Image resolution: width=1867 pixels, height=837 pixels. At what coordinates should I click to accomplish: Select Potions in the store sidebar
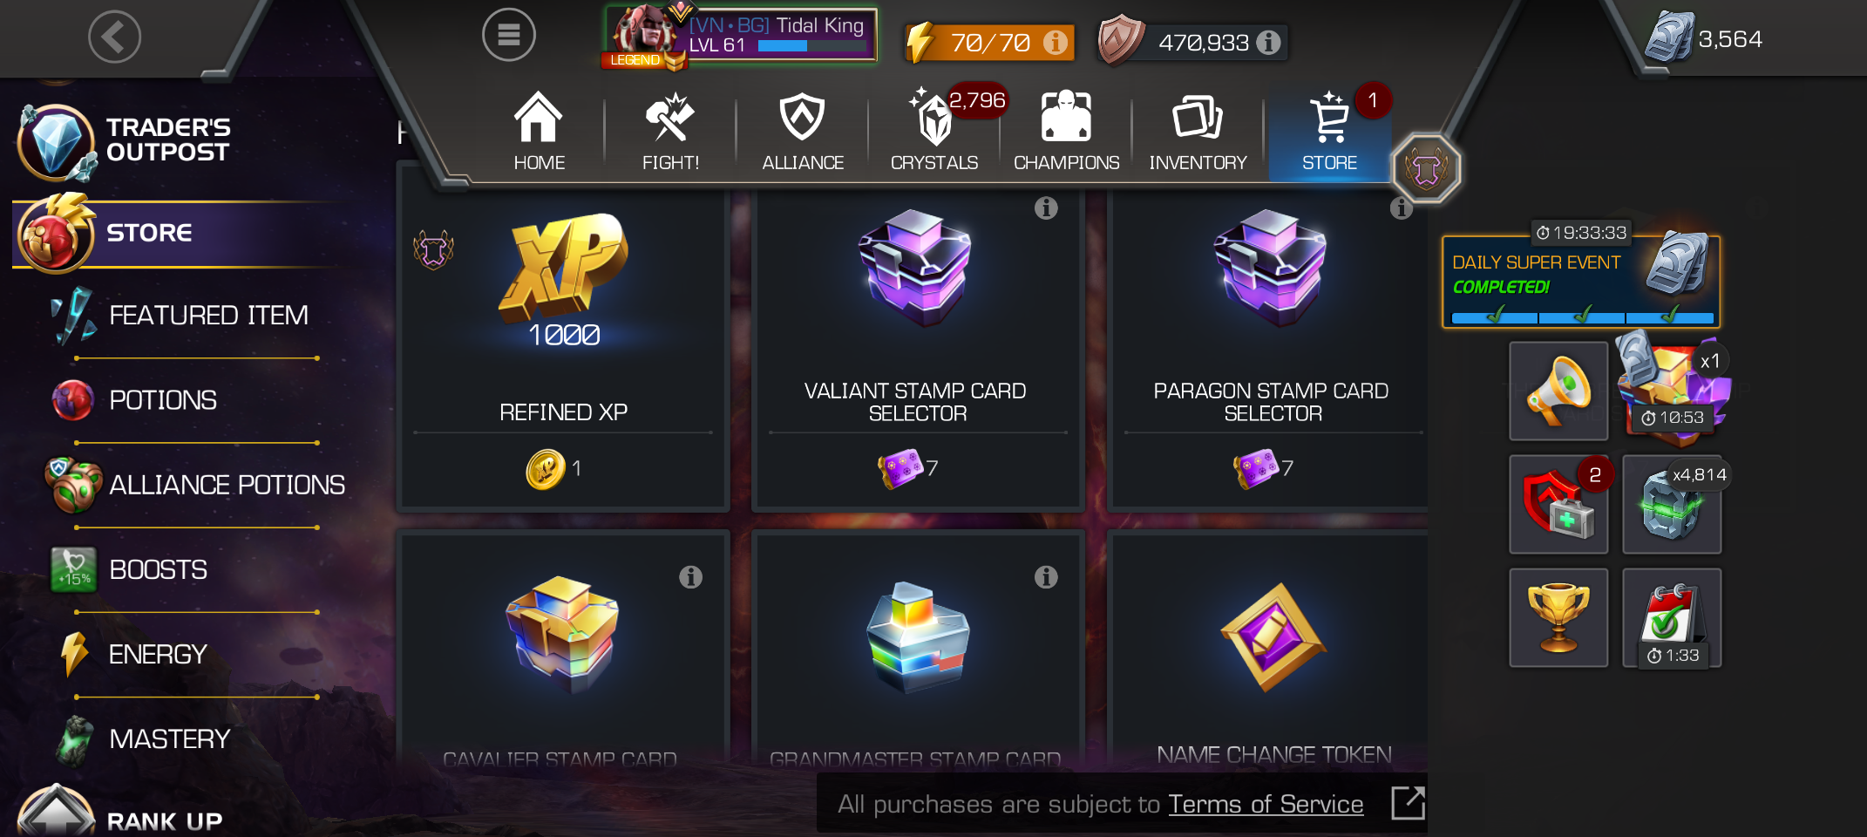(163, 400)
